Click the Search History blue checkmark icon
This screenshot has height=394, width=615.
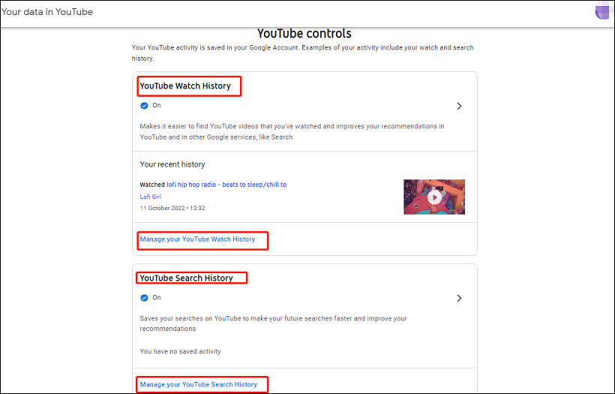click(x=144, y=298)
